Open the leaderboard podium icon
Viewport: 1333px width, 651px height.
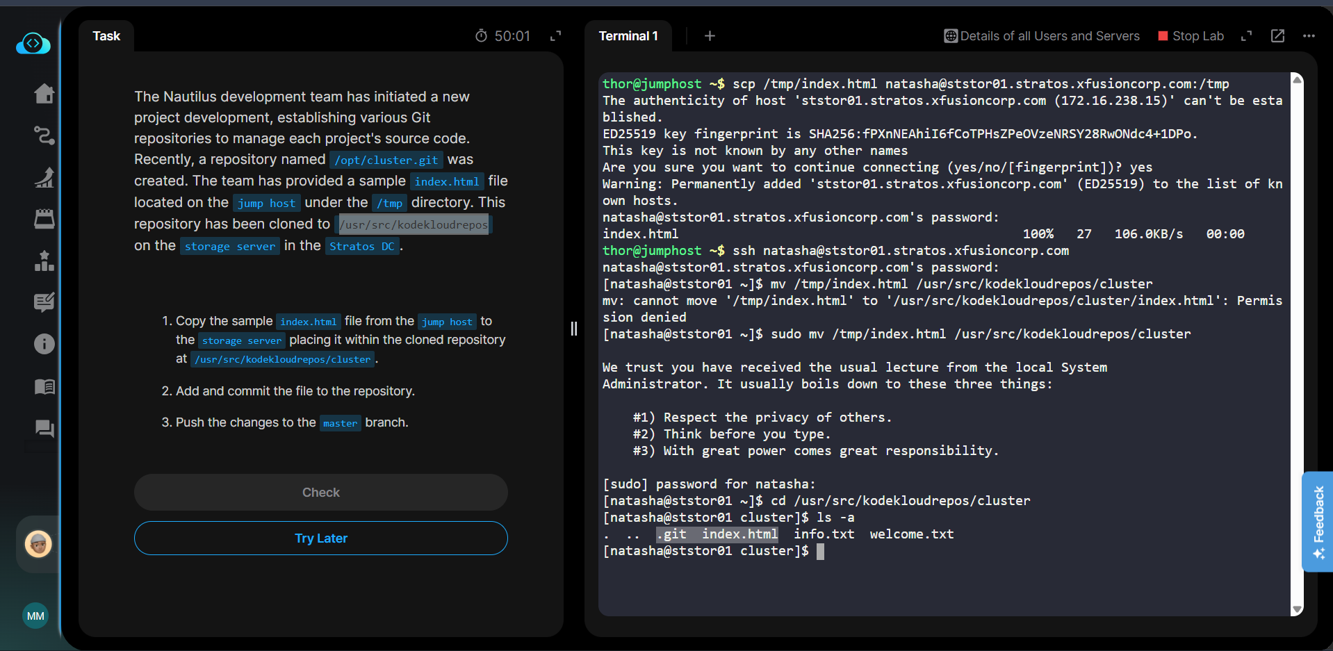click(44, 261)
